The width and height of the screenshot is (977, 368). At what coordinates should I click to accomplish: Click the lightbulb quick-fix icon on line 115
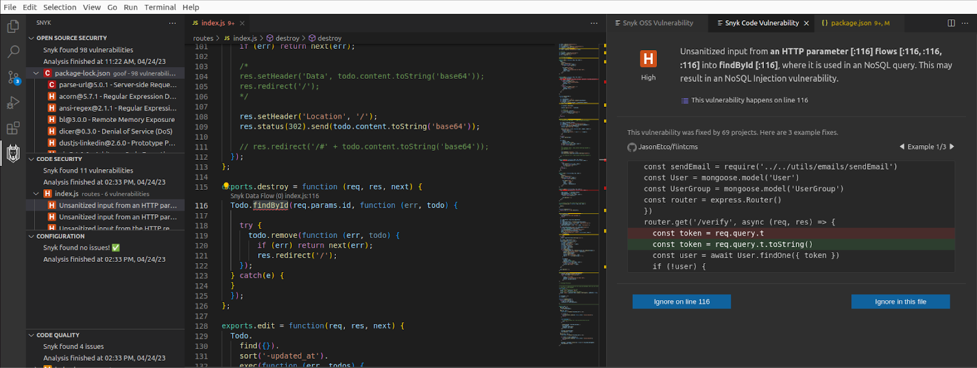pyautogui.click(x=226, y=186)
